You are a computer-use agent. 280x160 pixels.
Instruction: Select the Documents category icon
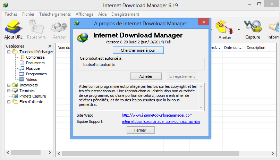coord(22,63)
